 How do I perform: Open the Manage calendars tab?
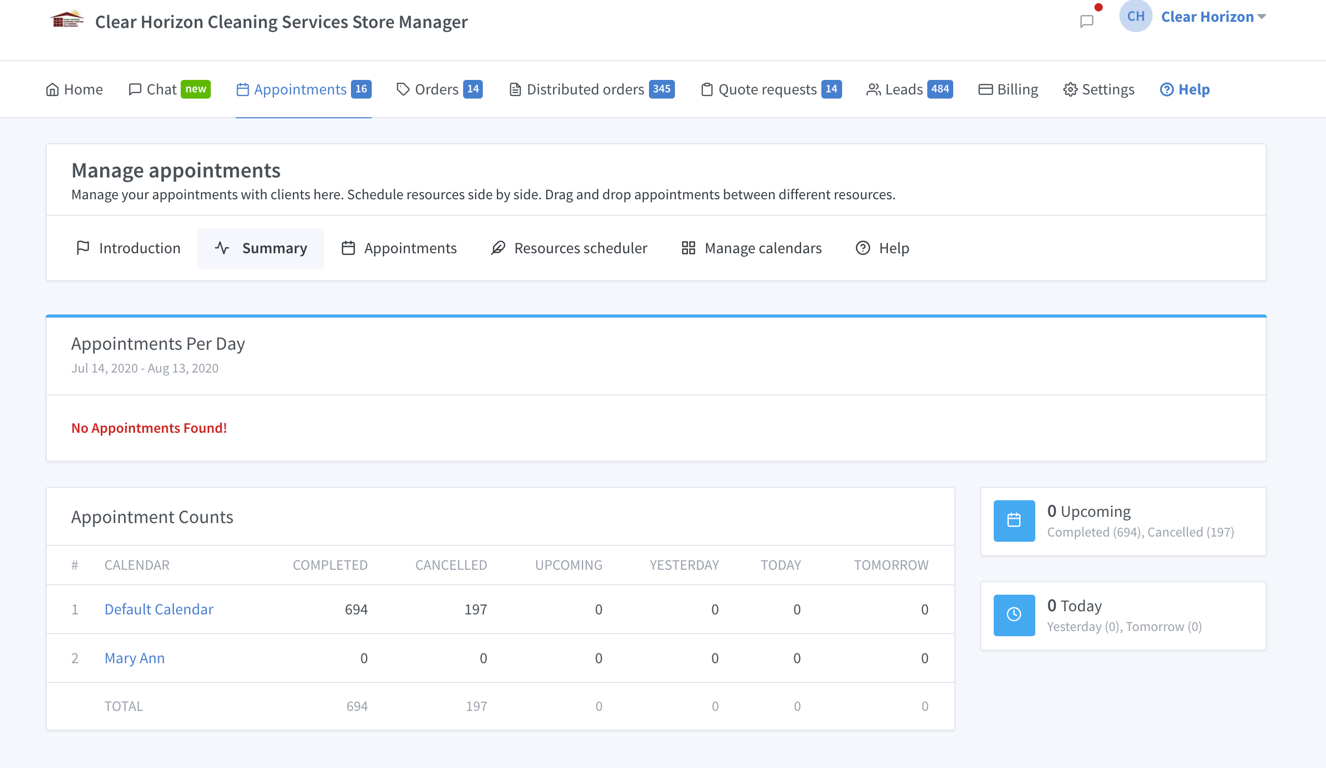click(x=751, y=248)
